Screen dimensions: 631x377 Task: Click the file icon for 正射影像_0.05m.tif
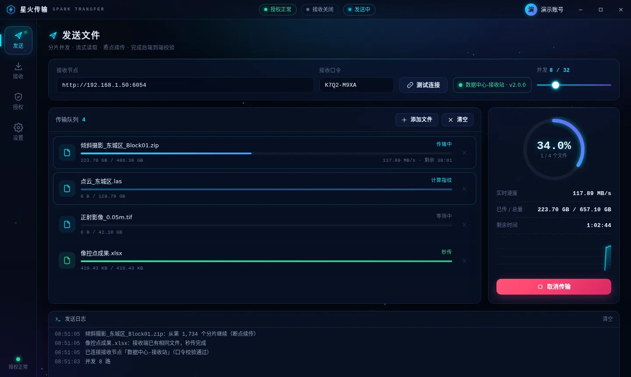(67, 224)
